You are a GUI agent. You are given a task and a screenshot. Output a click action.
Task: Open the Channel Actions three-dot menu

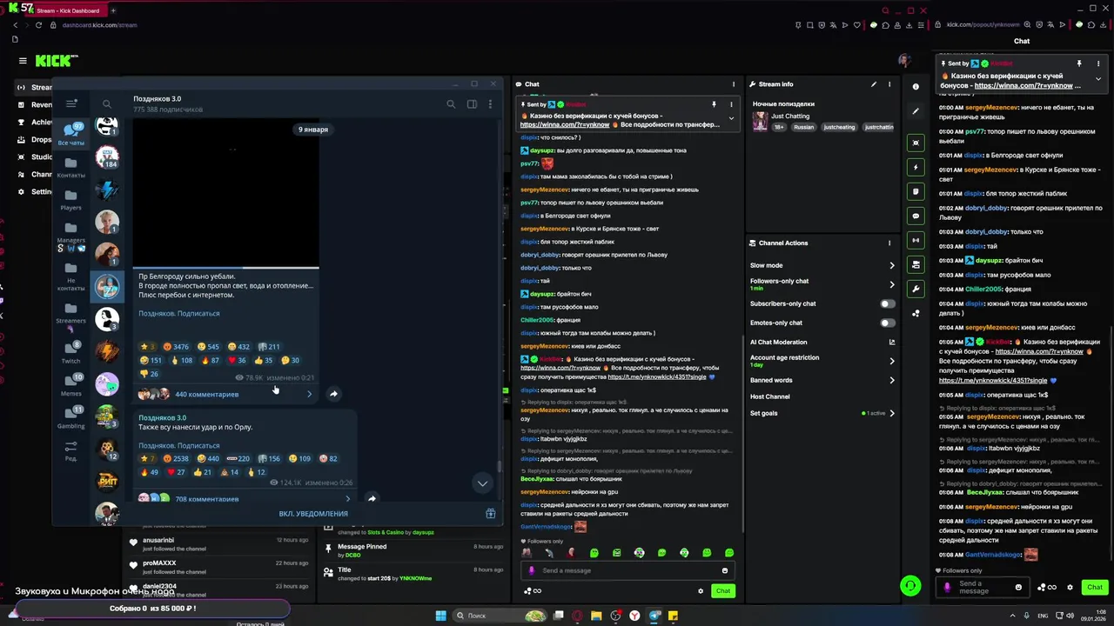pyautogui.click(x=889, y=243)
